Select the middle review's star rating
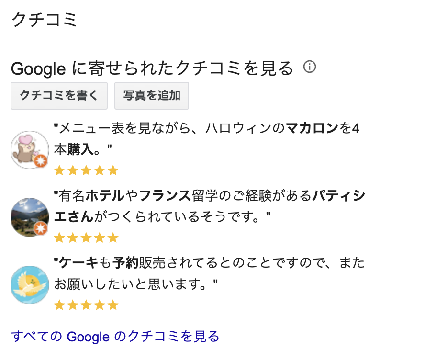The width and height of the screenshot is (425, 362). (x=86, y=237)
